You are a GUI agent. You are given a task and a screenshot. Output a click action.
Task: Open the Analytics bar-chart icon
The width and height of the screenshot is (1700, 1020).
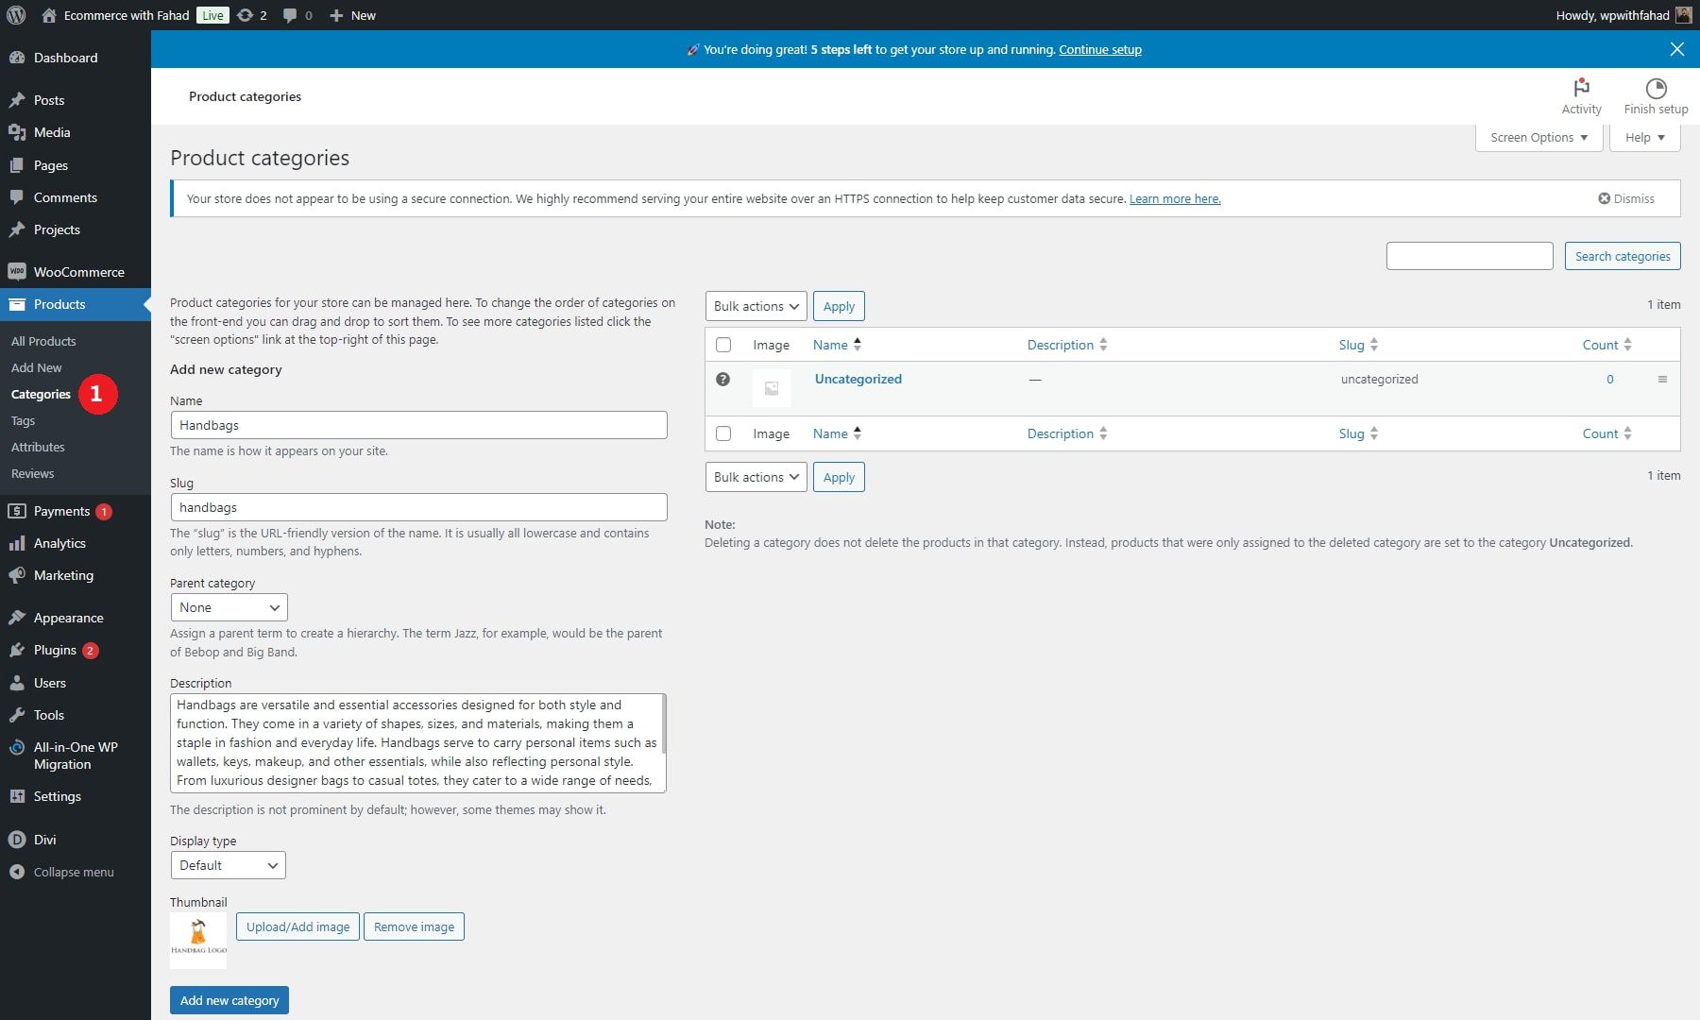(x=18, y=543)
